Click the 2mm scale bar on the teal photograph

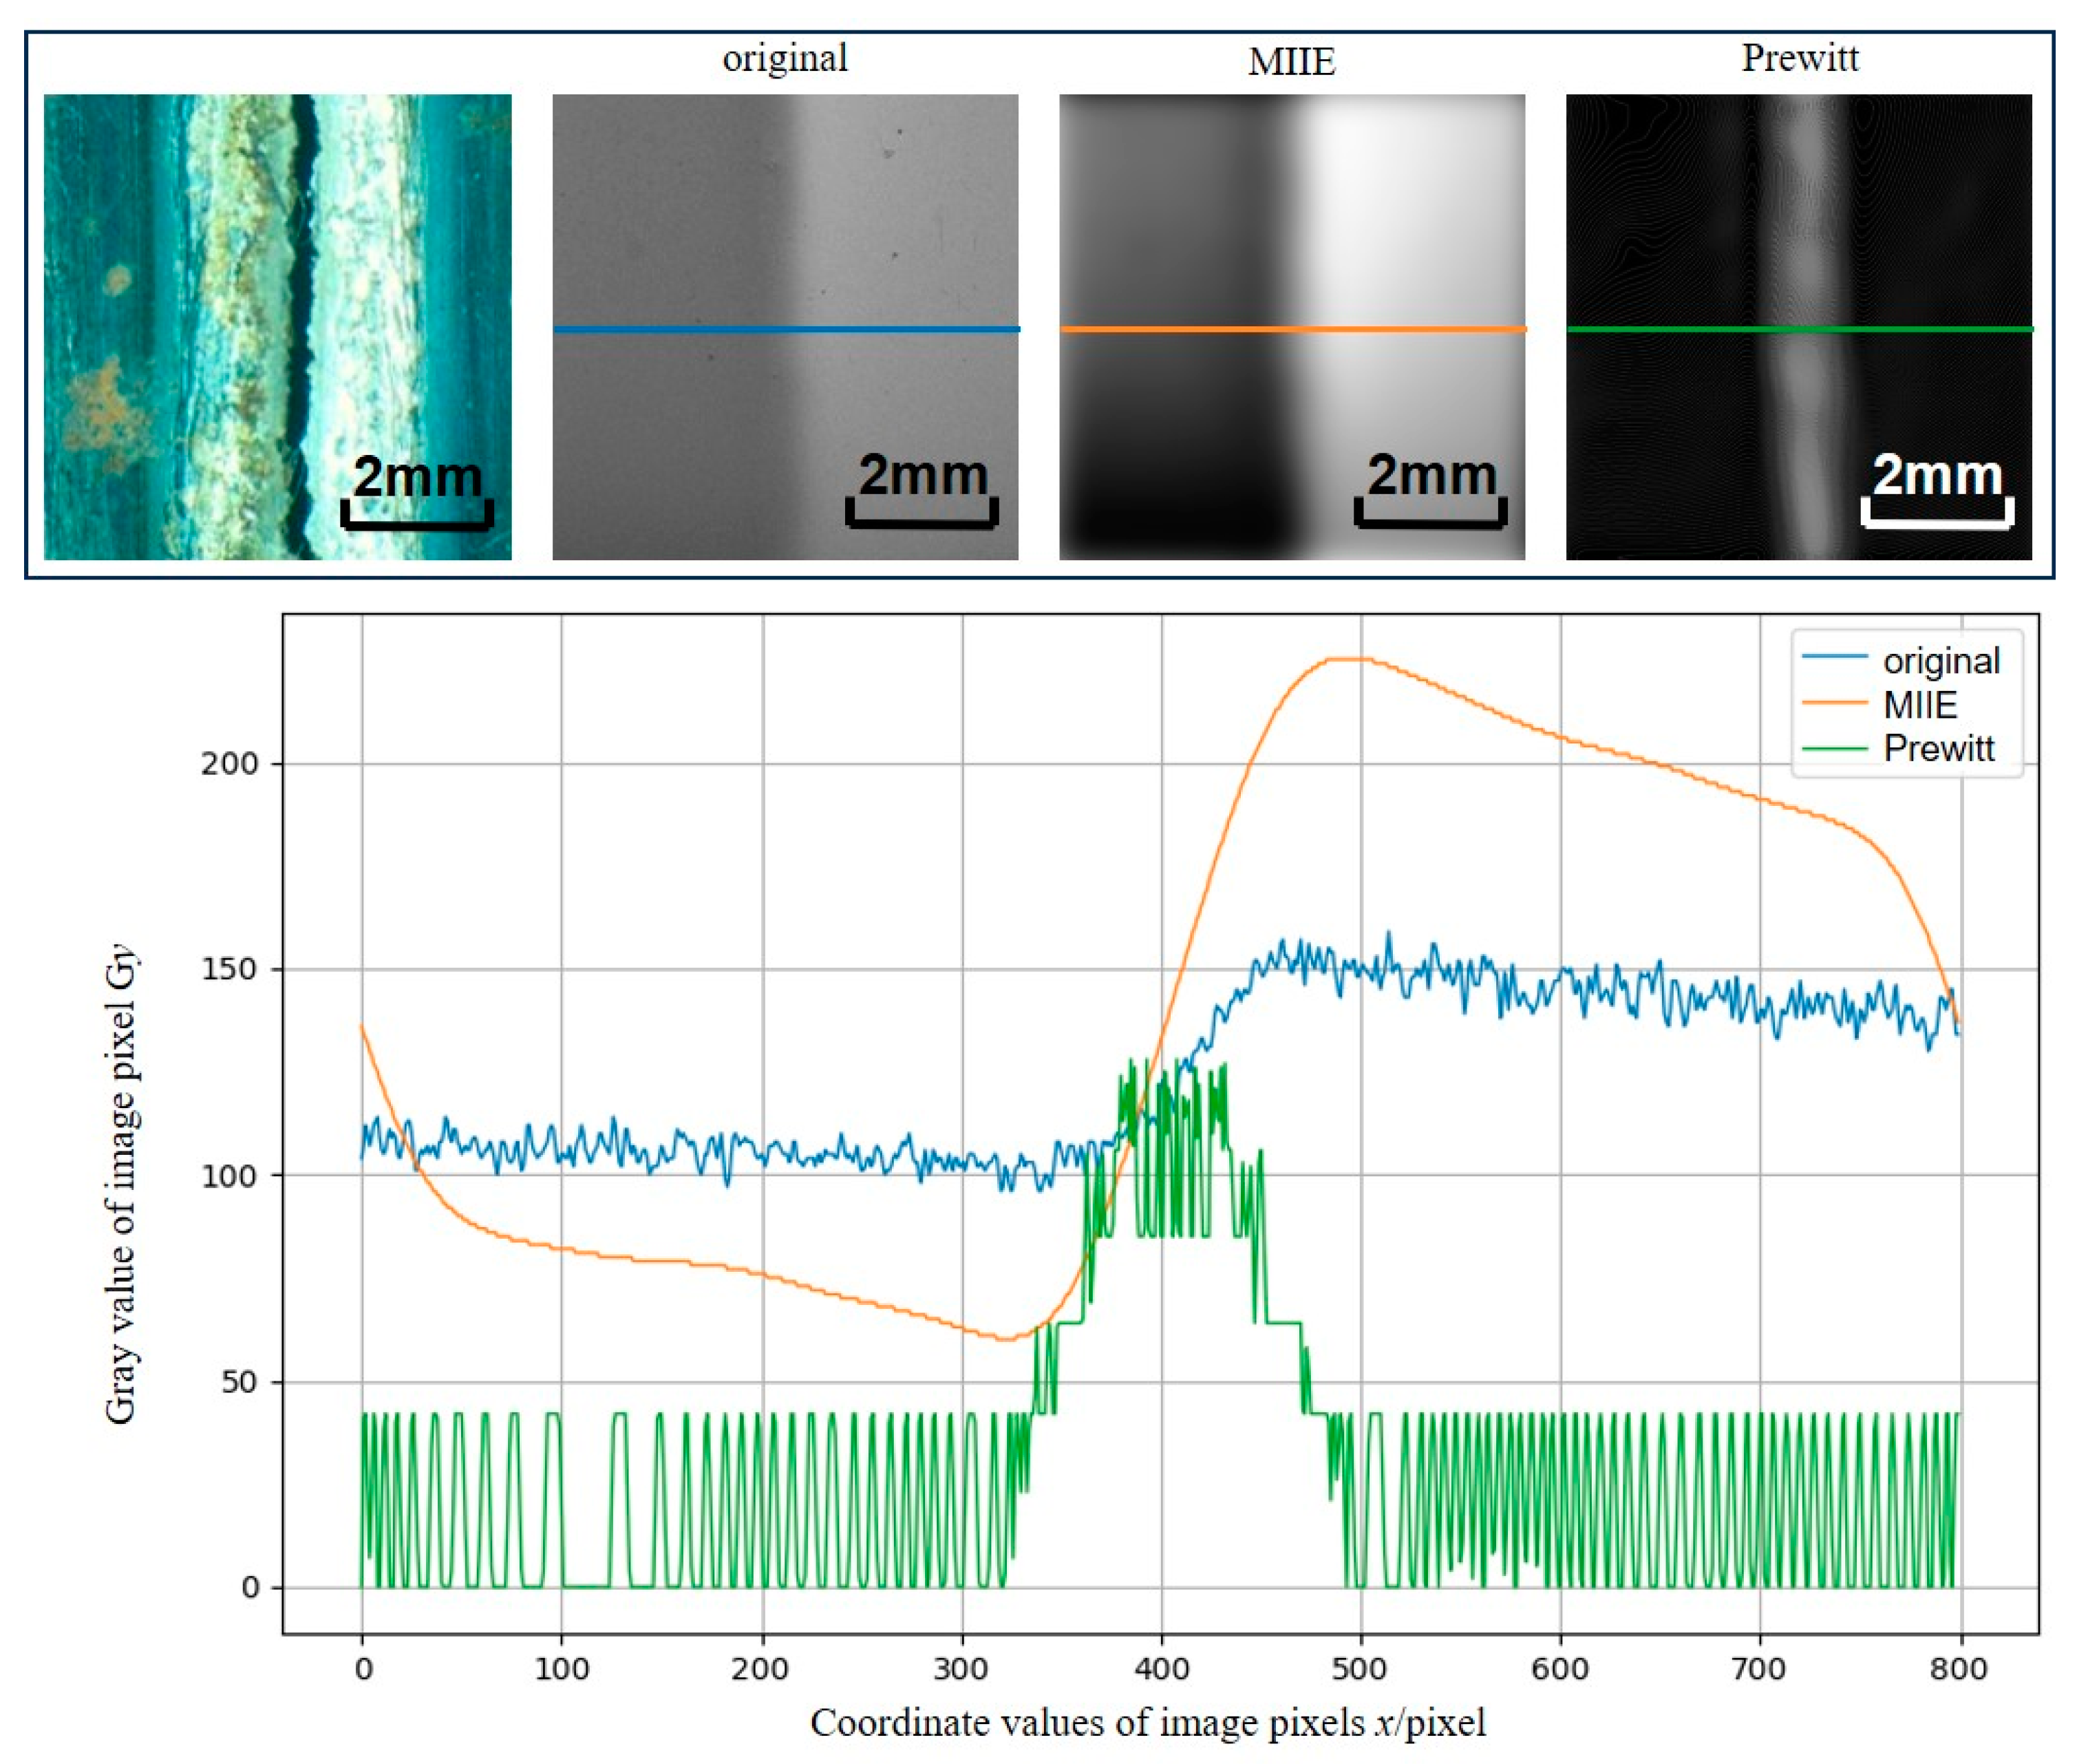[417, 490]
